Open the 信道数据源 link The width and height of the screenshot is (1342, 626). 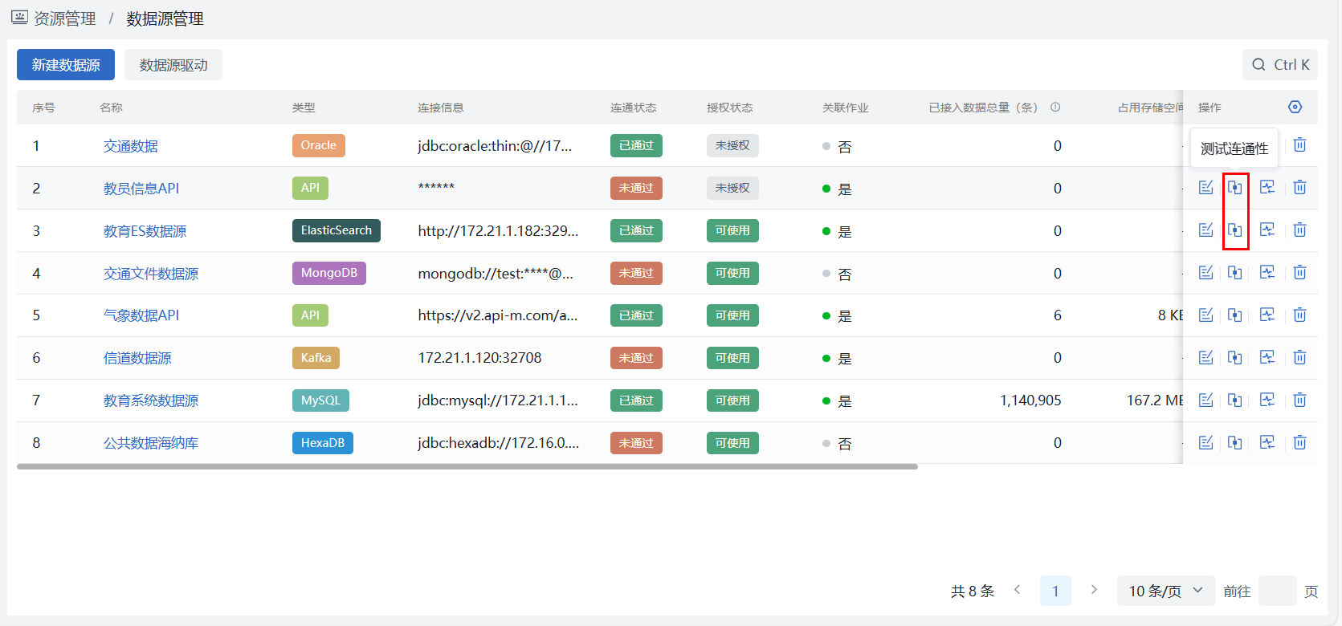pos(137,358)
